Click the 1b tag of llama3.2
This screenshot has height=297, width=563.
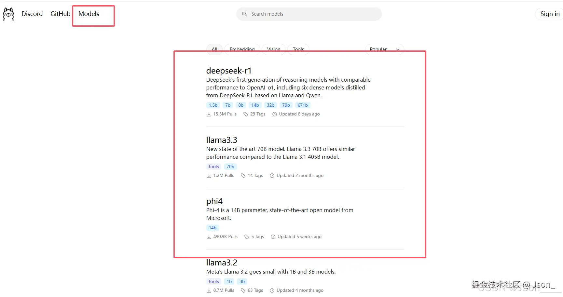pos(229,281)
